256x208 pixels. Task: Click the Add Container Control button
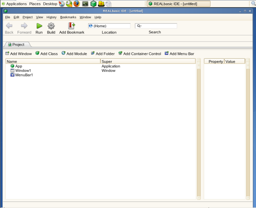[140, 54]
